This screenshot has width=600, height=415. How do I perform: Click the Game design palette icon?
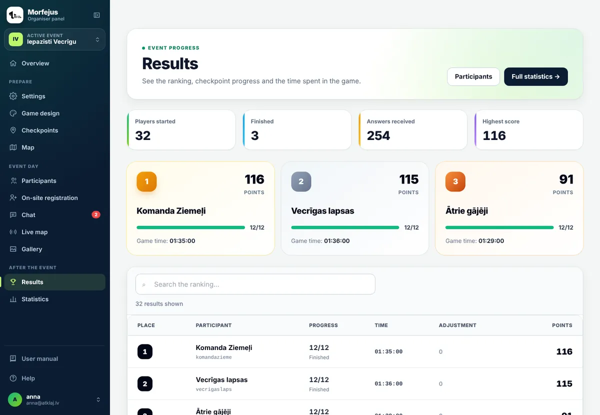coord(13,113)
